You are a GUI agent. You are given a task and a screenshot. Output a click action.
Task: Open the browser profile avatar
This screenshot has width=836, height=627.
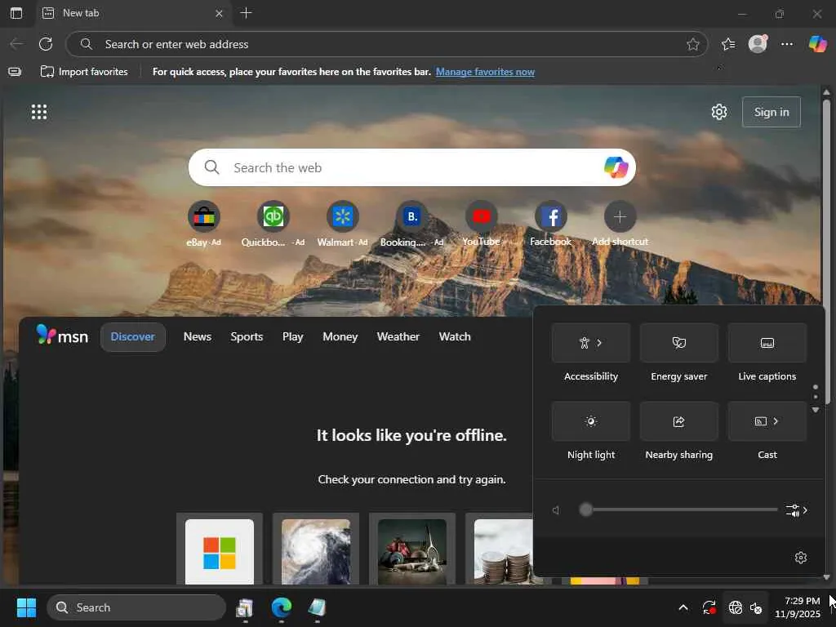click(758, 44)
